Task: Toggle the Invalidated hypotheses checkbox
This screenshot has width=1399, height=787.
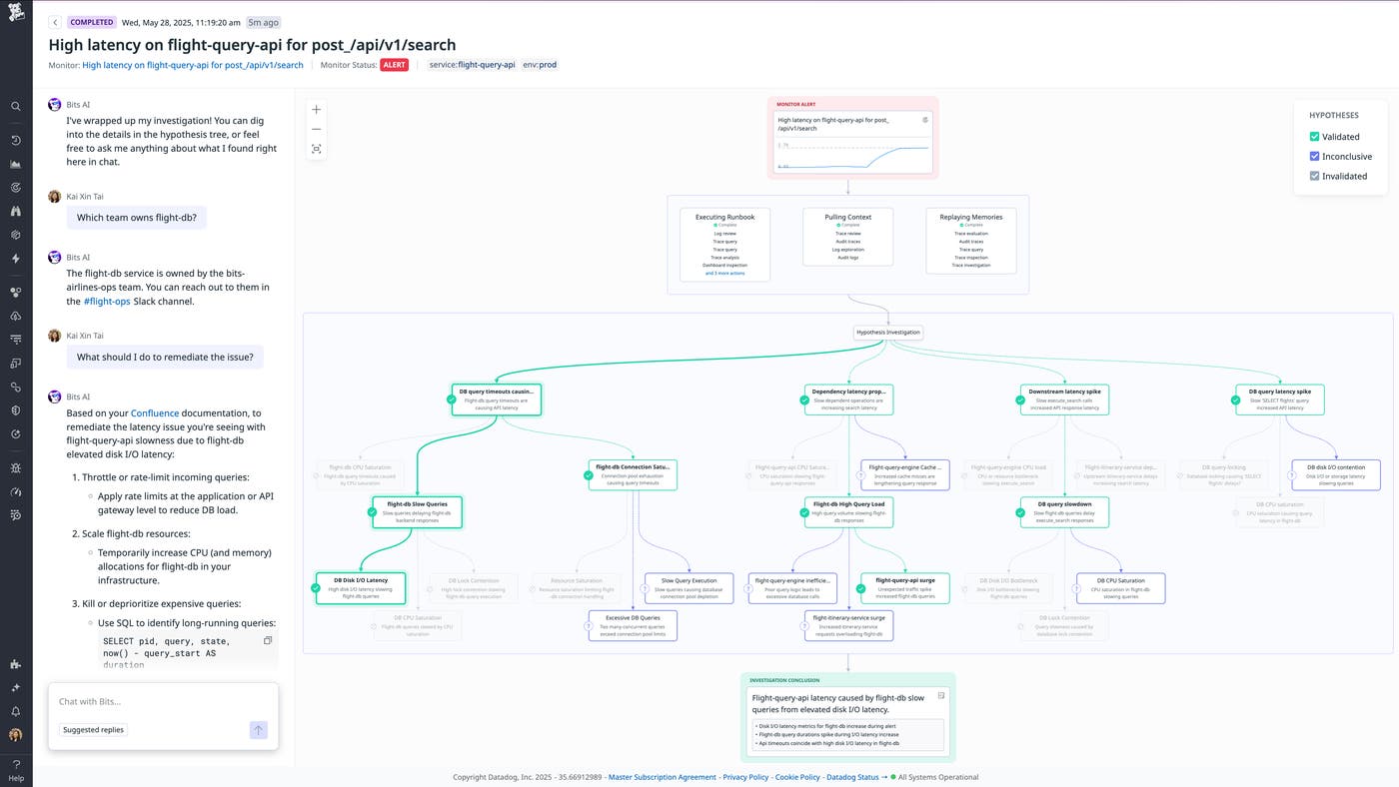Action: tap(1315, 176)
